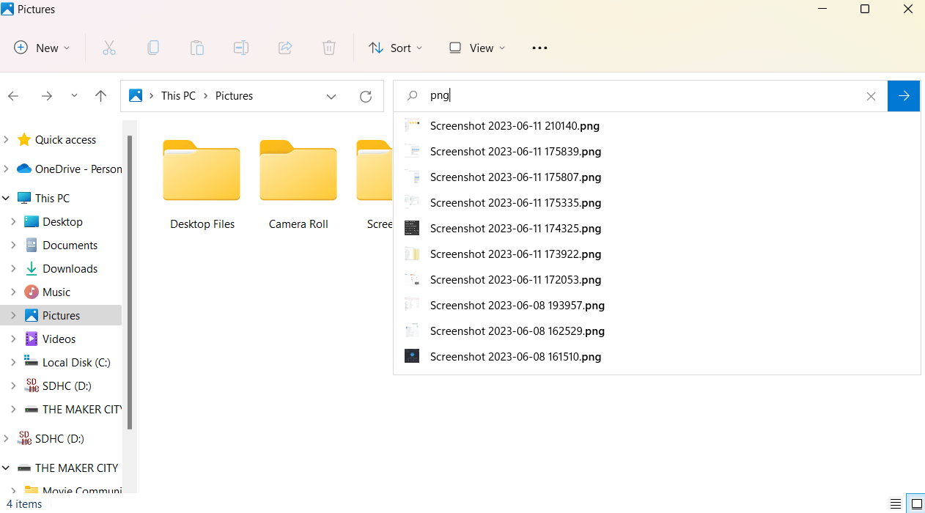Open result Screenshot 2023-06-08 161510.png

pos(657,356)
